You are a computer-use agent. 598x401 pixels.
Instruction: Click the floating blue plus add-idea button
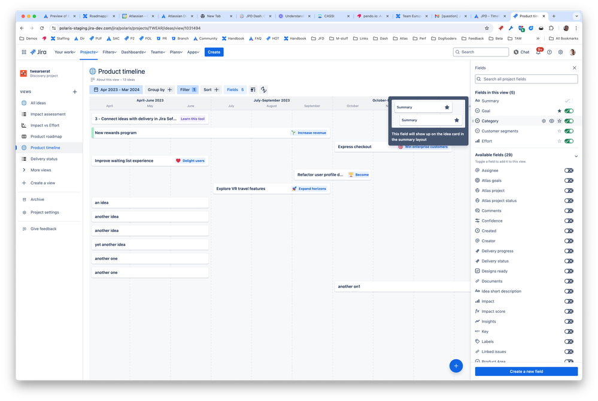tap(456, 366)
